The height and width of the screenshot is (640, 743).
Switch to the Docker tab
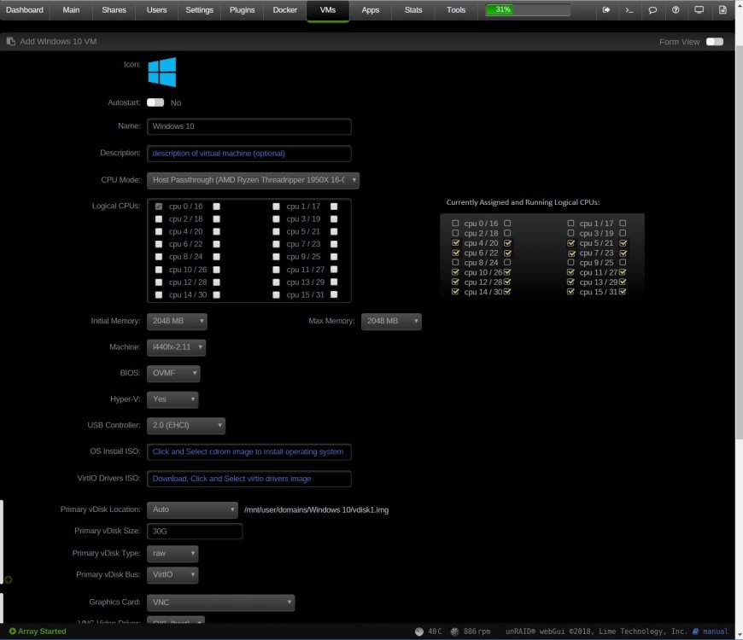click(284, 10)
